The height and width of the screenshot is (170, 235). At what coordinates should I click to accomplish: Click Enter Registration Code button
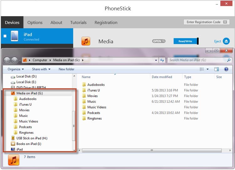click(x=207, y=22)
